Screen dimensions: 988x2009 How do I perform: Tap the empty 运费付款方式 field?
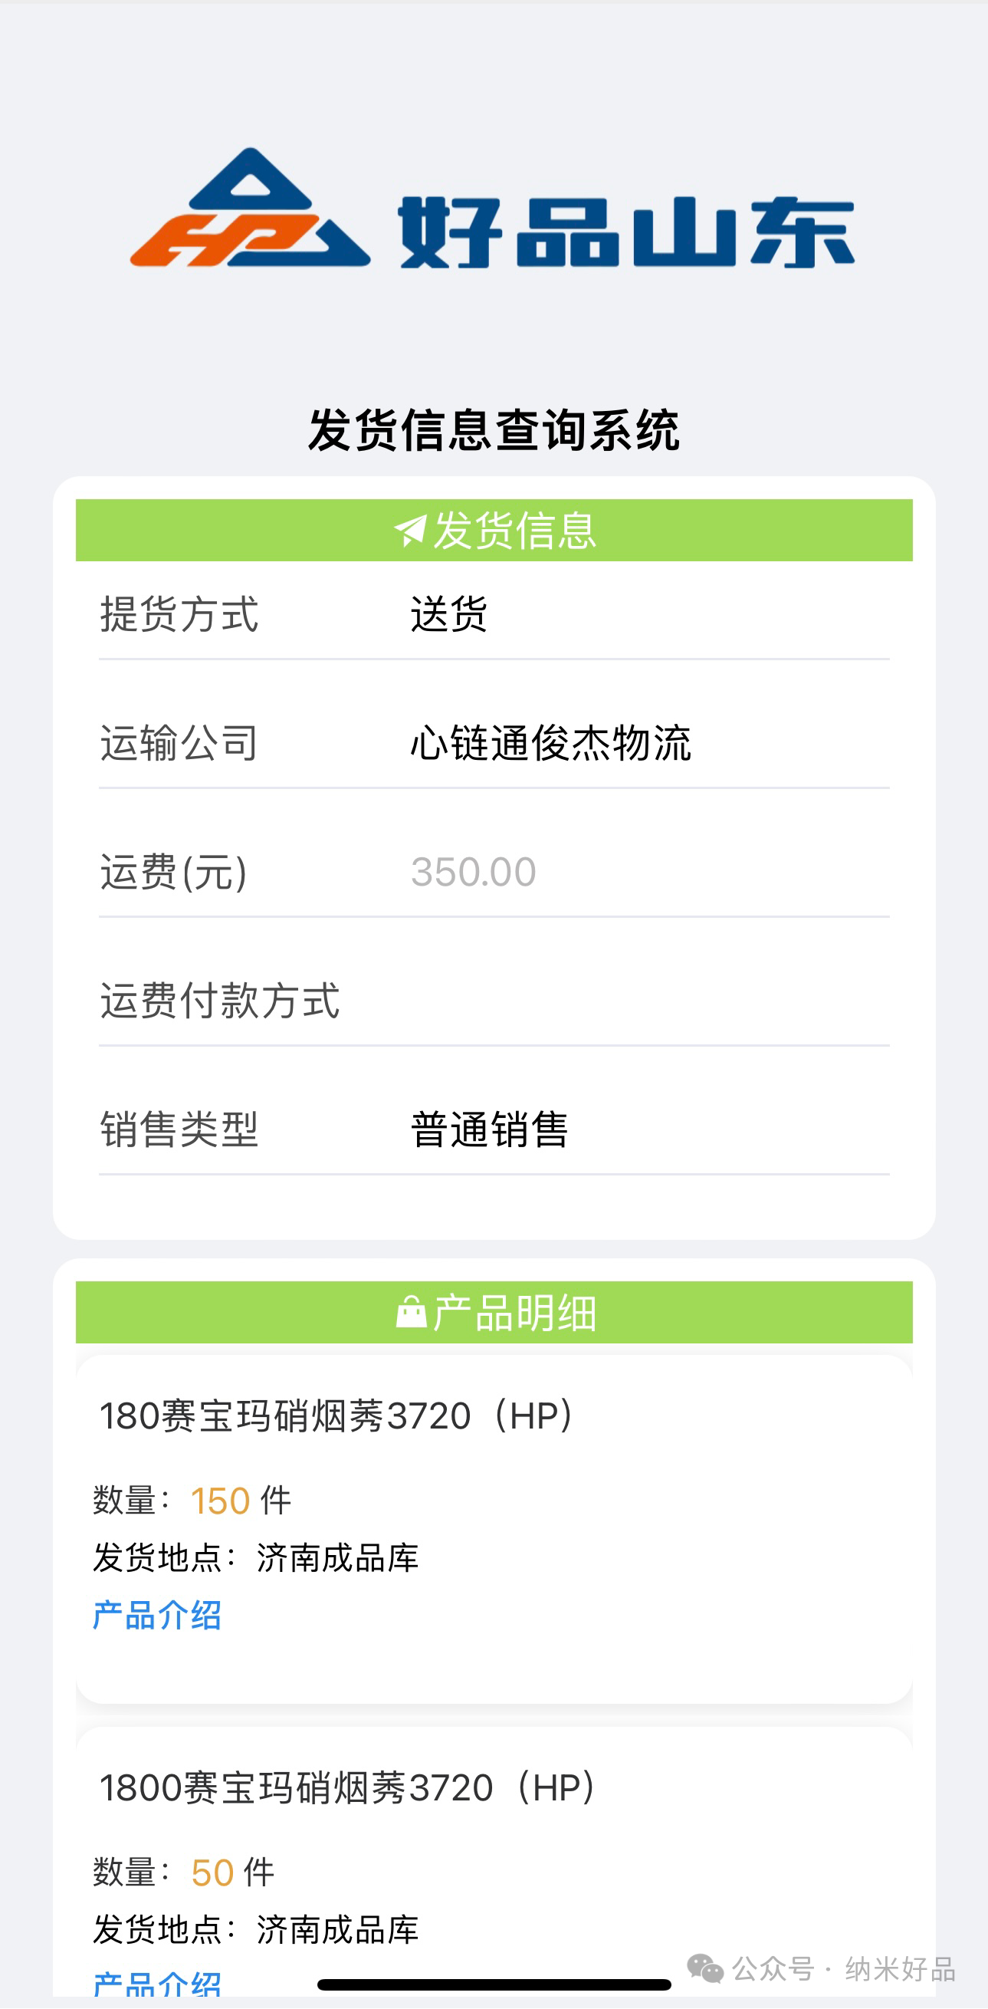pos(609,1001)
